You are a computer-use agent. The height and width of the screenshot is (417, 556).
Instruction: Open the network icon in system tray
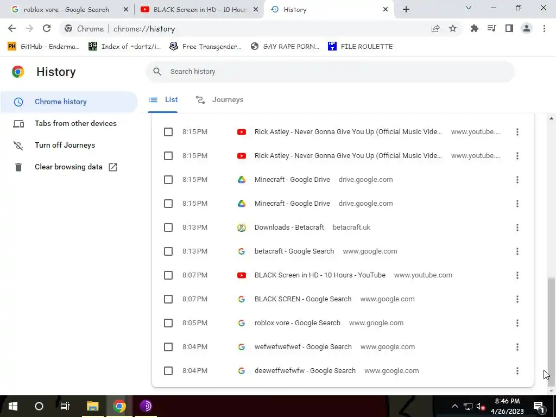pos(468,406)
